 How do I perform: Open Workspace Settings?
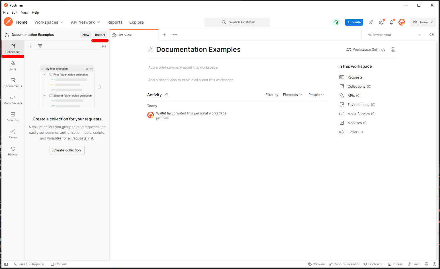pyautogui.click(x=366, y=50)
